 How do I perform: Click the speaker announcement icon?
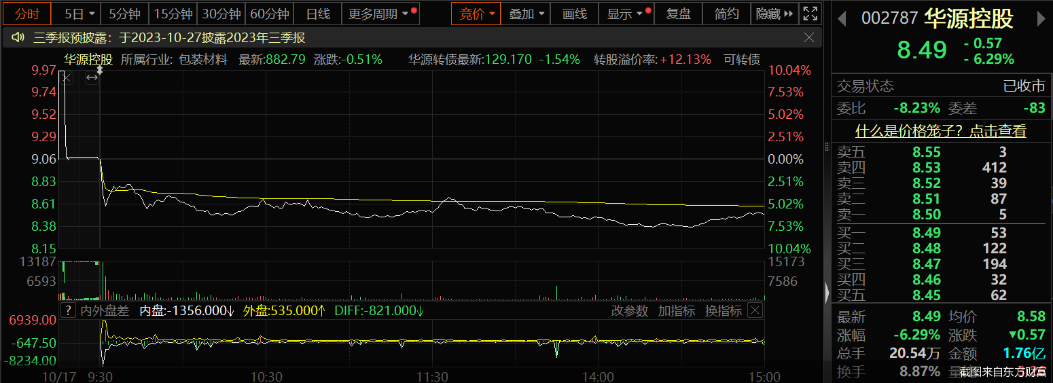pos(18,38)
